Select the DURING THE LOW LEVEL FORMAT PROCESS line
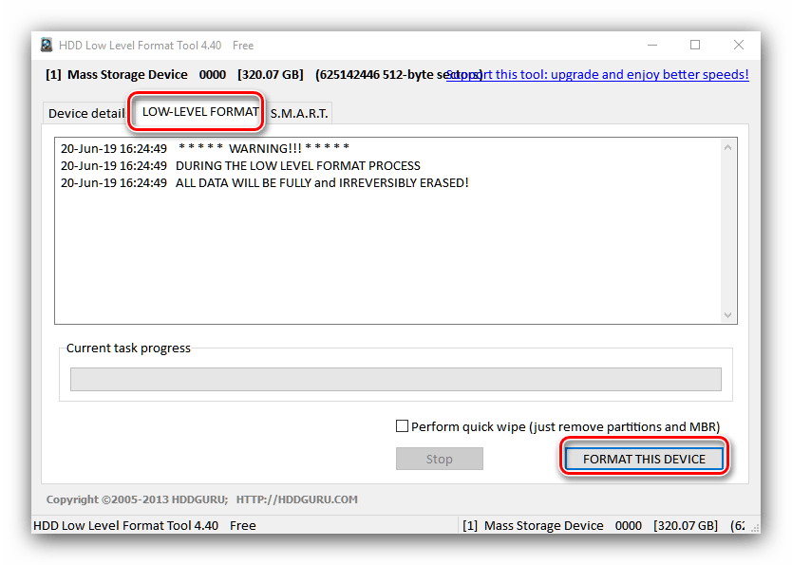 (x=240, y=165)
